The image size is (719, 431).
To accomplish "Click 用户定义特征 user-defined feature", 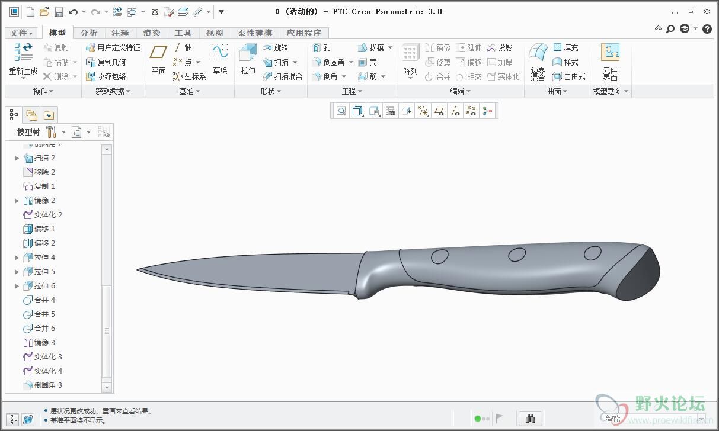I will pos(113,47).
